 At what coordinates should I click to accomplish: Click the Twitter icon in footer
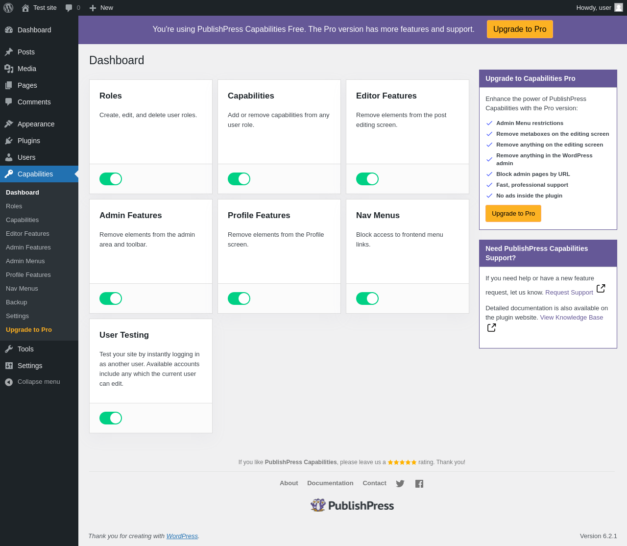400,484
